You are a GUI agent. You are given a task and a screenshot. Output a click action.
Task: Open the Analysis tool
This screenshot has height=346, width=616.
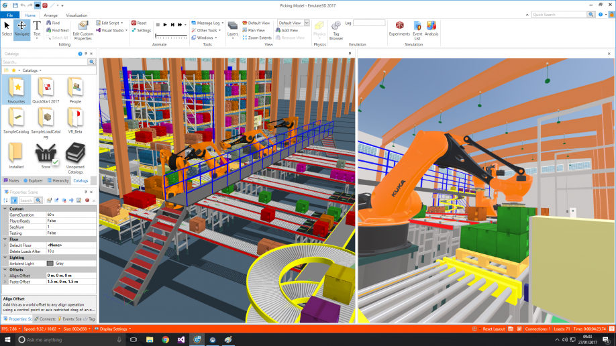(431, 29)
